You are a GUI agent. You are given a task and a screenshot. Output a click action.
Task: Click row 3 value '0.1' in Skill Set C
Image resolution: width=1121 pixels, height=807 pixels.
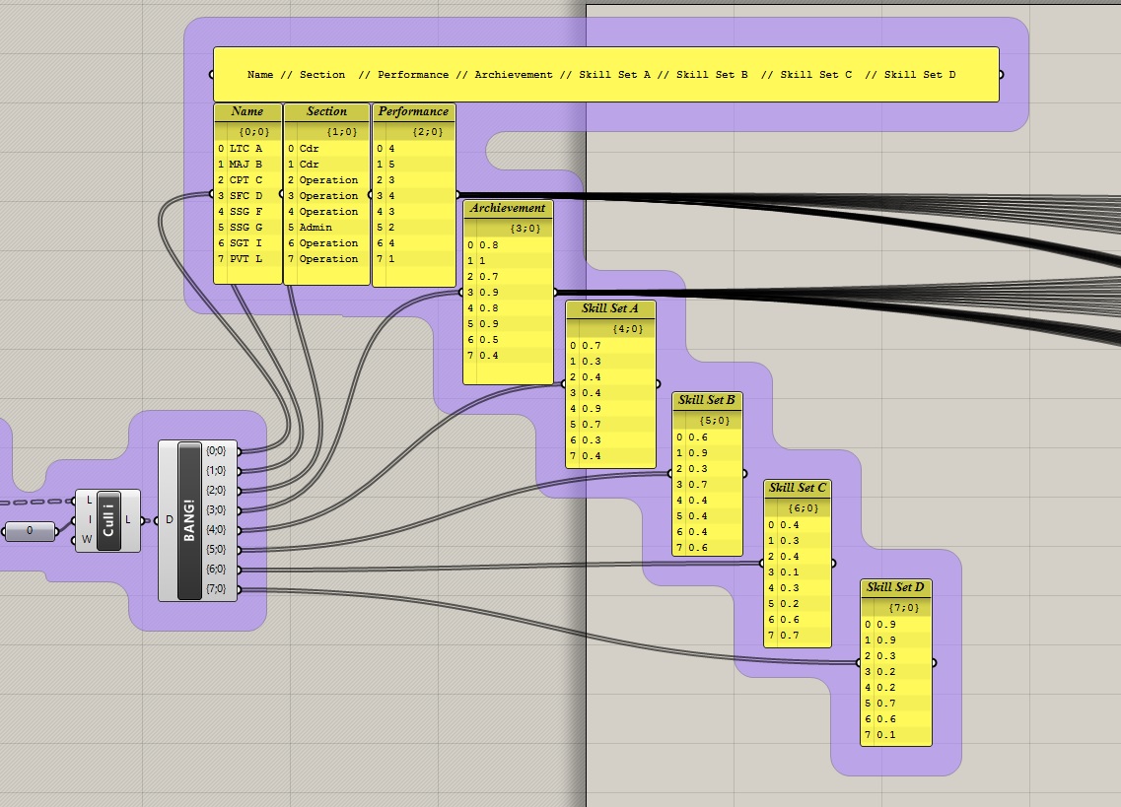coord(798,572)
